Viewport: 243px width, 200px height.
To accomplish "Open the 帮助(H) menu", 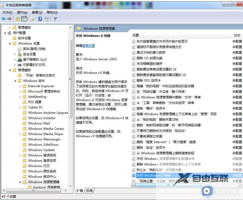I will [52, 12].
